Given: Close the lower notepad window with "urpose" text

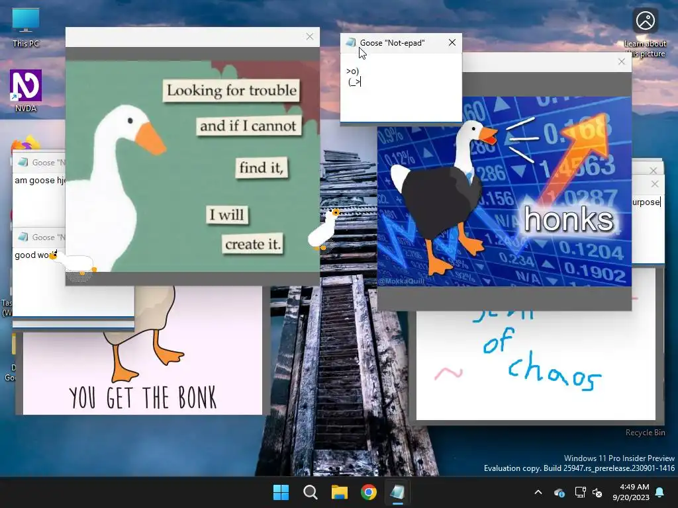Looking at the screenshot, I should click(655, 184).
